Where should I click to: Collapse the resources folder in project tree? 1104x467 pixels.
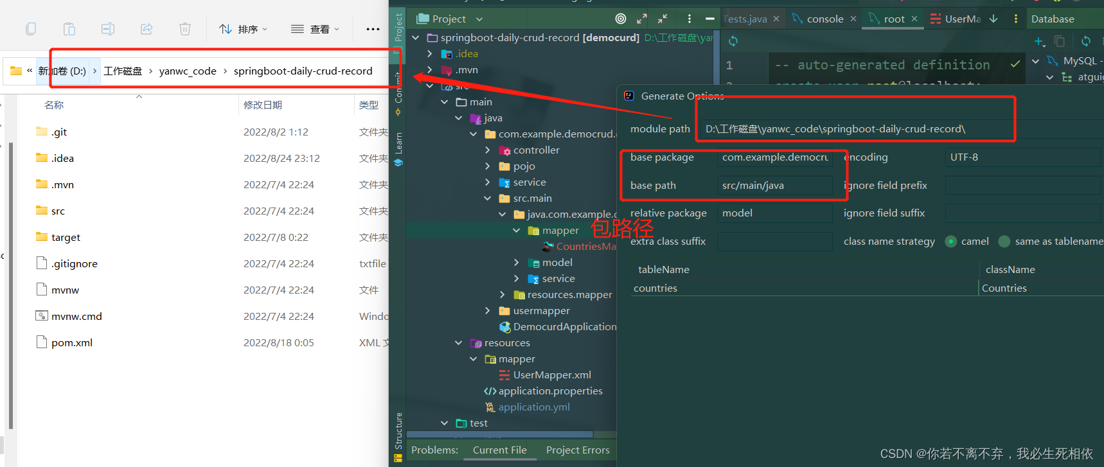(459, 343)
